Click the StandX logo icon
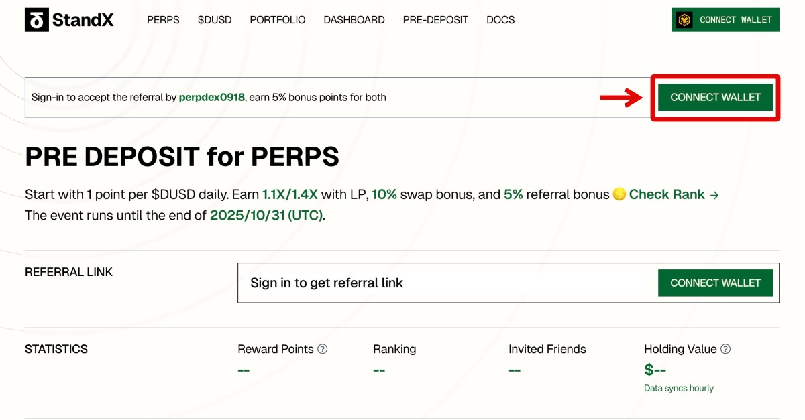This screenshot has height=420, width=805. [x=36, y=20]
